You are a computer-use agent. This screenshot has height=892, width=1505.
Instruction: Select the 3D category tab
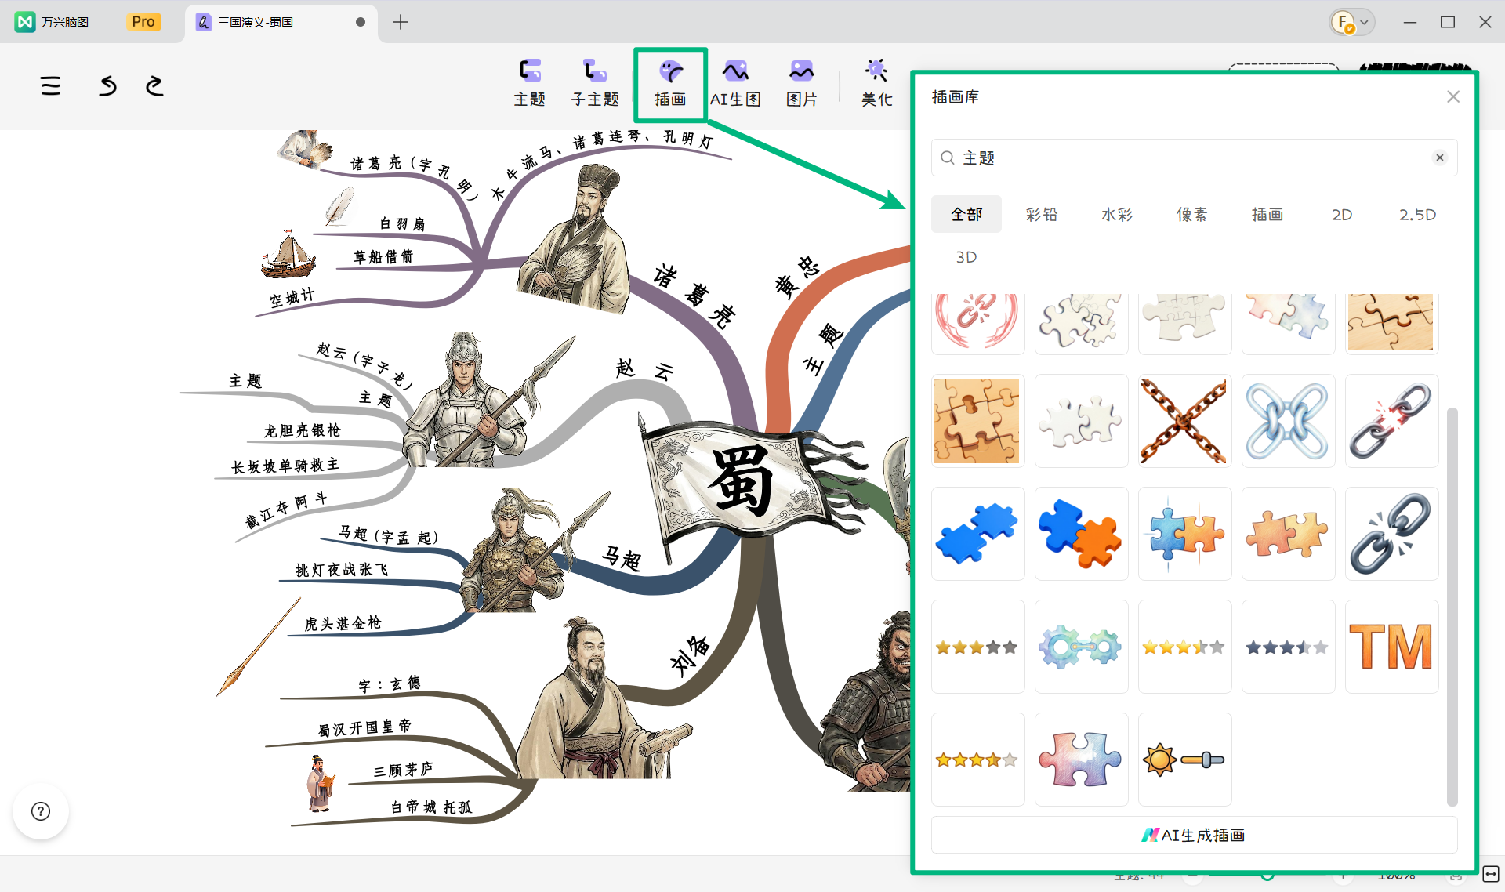click(x=966, y=257)
